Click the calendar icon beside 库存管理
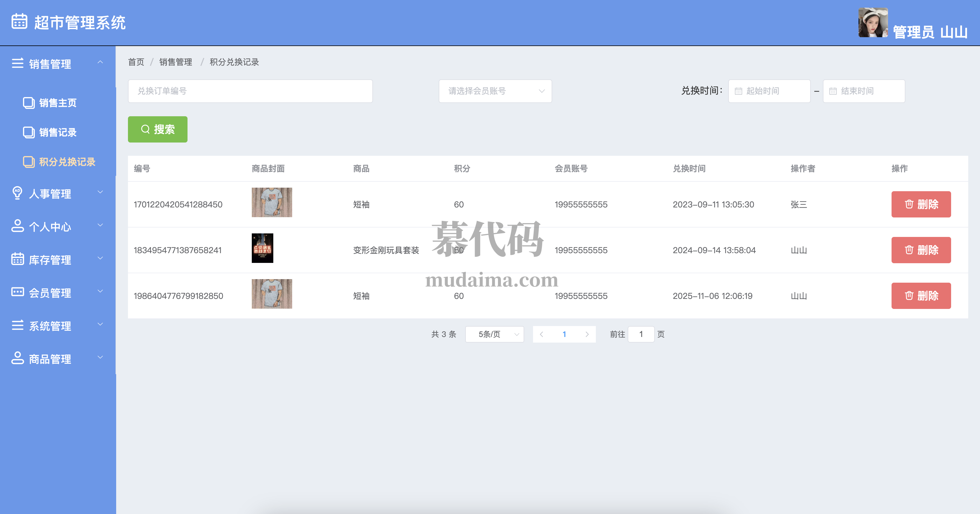 17,259
